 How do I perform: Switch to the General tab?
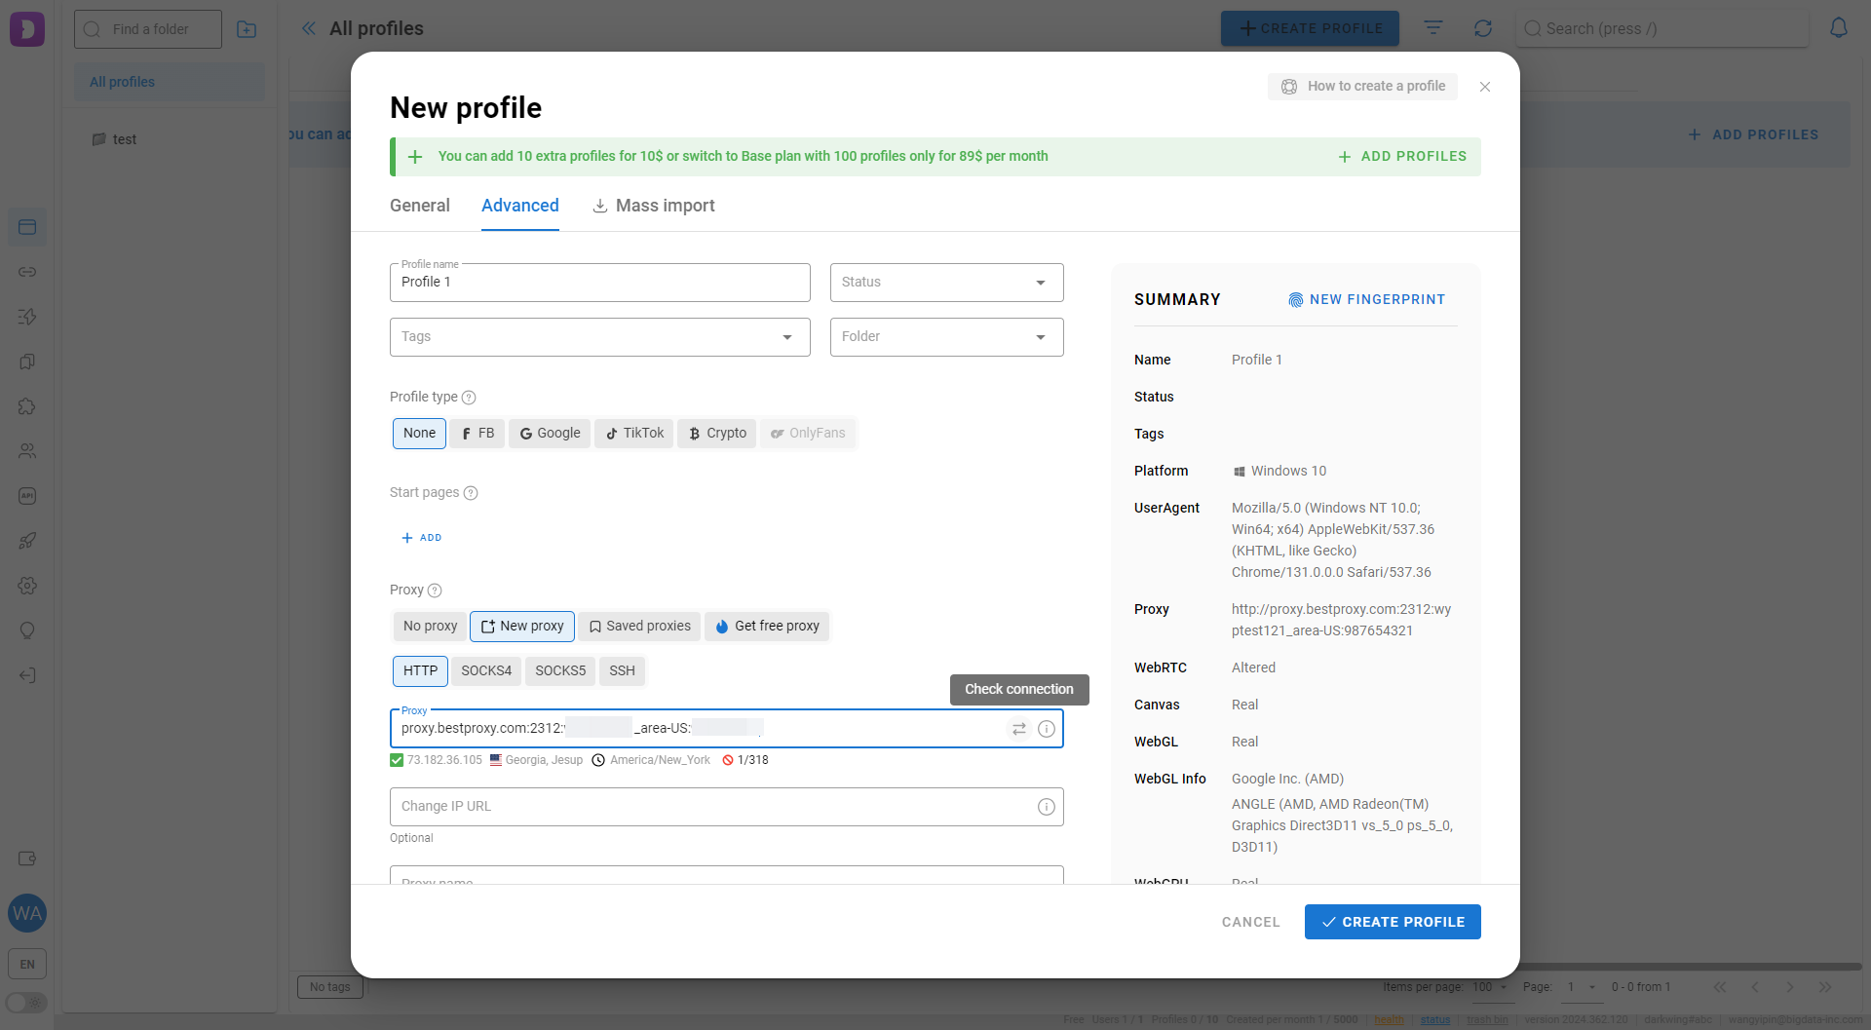420,206
